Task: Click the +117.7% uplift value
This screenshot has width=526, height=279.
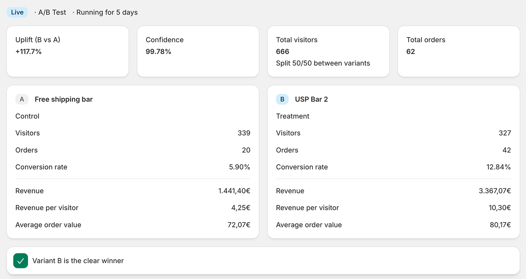Action: pyautogui.click(x=28, y=52)
